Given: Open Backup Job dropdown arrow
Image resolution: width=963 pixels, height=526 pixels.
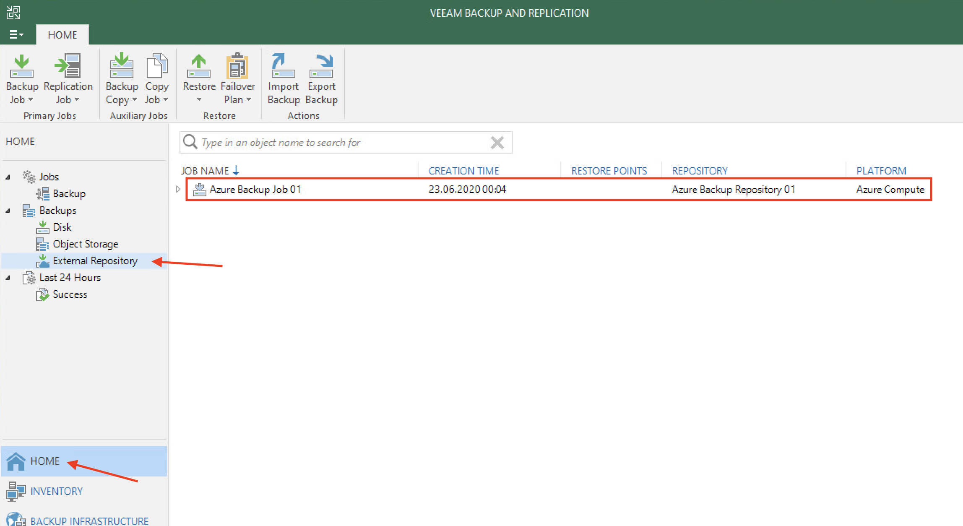Looking at the screenshot, I should tap(31, 100).
